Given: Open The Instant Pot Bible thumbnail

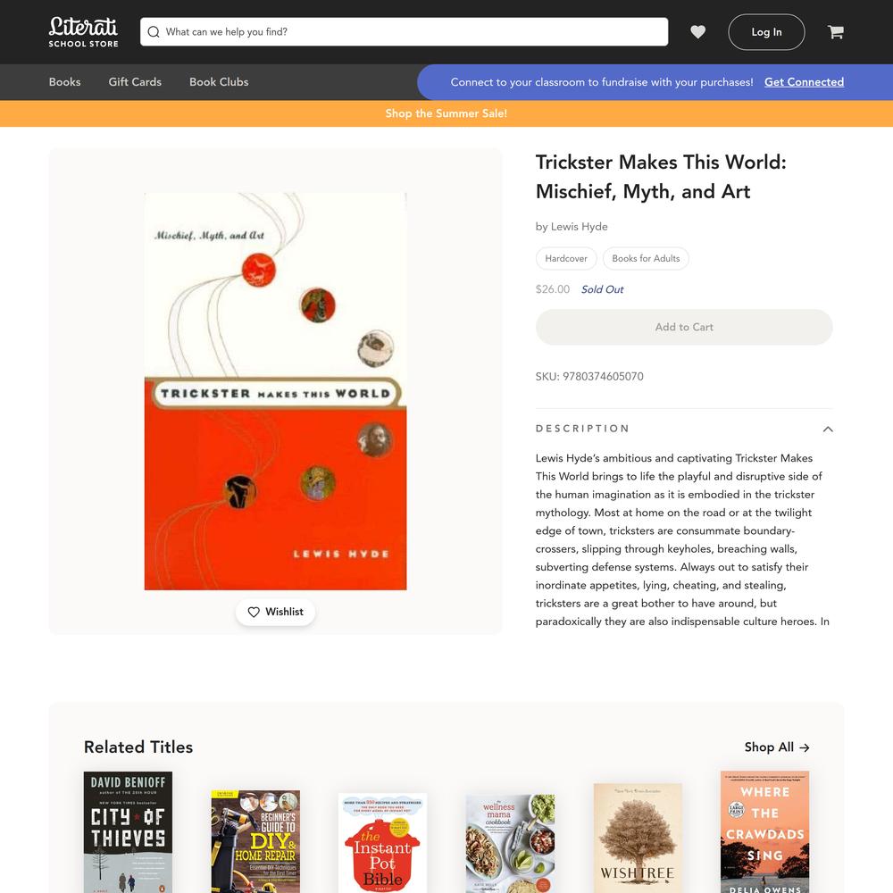Looking at the screenshot, I should coord(383,843).
